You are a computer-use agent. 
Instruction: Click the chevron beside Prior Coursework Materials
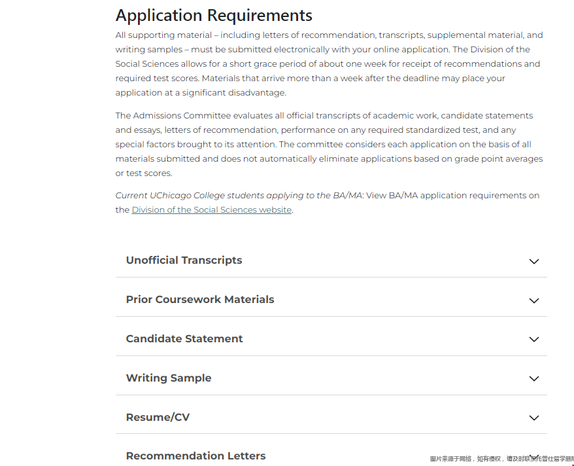[x=533, y=300]
